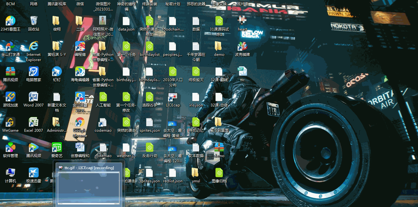Image resolution: width=418 pixels, height=207 pixels.
Task: Open the Administr... user folder icon
Action: (57, 122)
